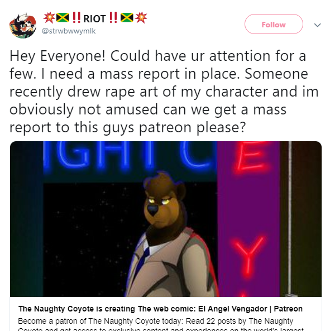Expand the tweet options chevron

point(317,25)
